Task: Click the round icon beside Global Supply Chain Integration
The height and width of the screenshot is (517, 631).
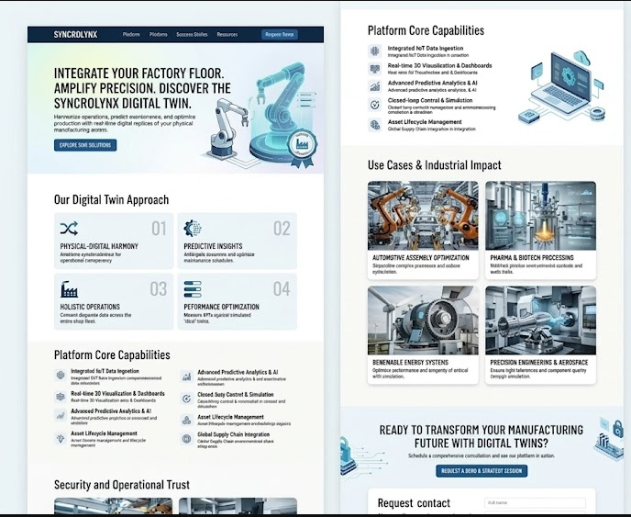Action: tap(186, 439)
